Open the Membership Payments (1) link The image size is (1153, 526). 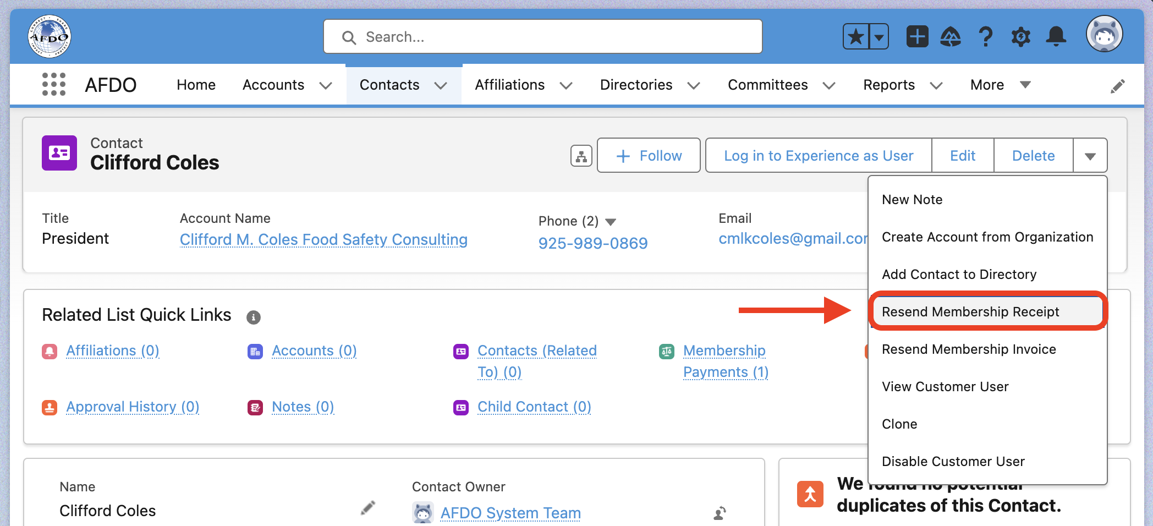pos(726,361)
